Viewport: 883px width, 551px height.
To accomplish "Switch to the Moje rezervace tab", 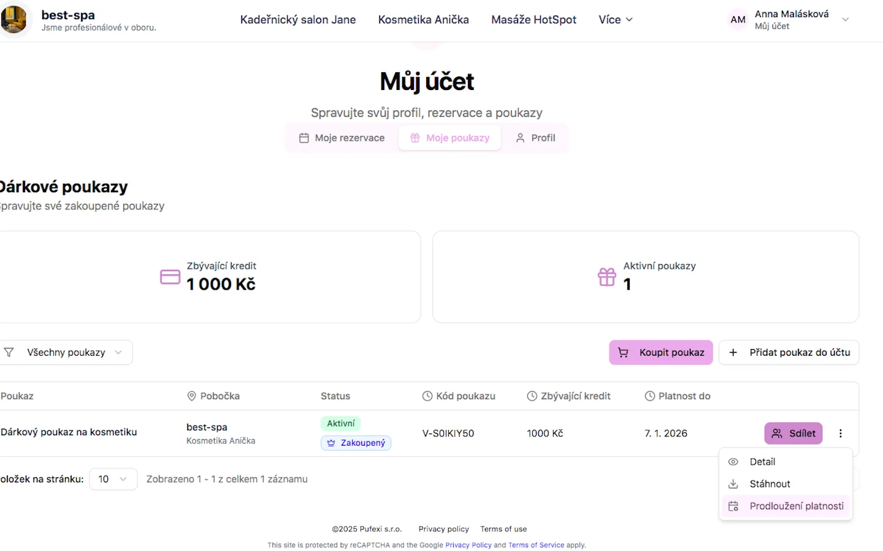I will 342,138.
